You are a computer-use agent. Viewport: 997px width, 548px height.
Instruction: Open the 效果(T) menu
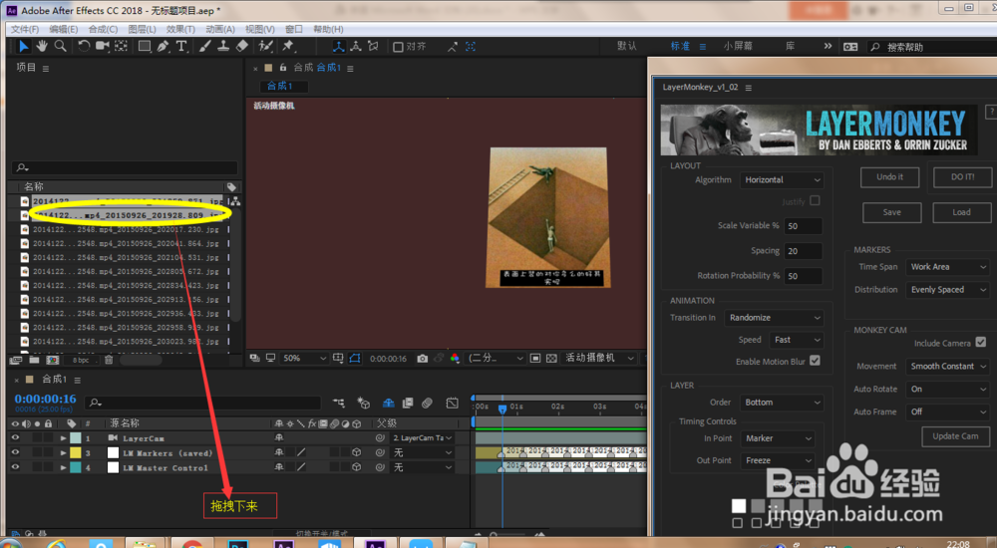pyautogui.click(x=180, y=29)
